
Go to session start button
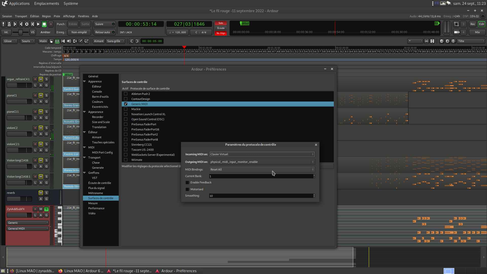[x=15, y=24]
